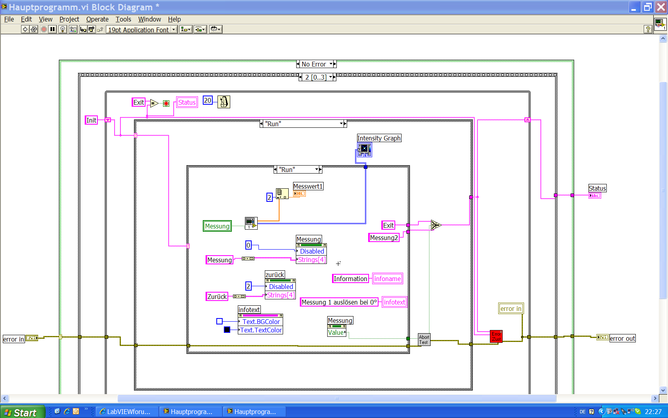Select the red Error Zustand subVI
The height and width of the screenshot is (418, 668).
496,336
